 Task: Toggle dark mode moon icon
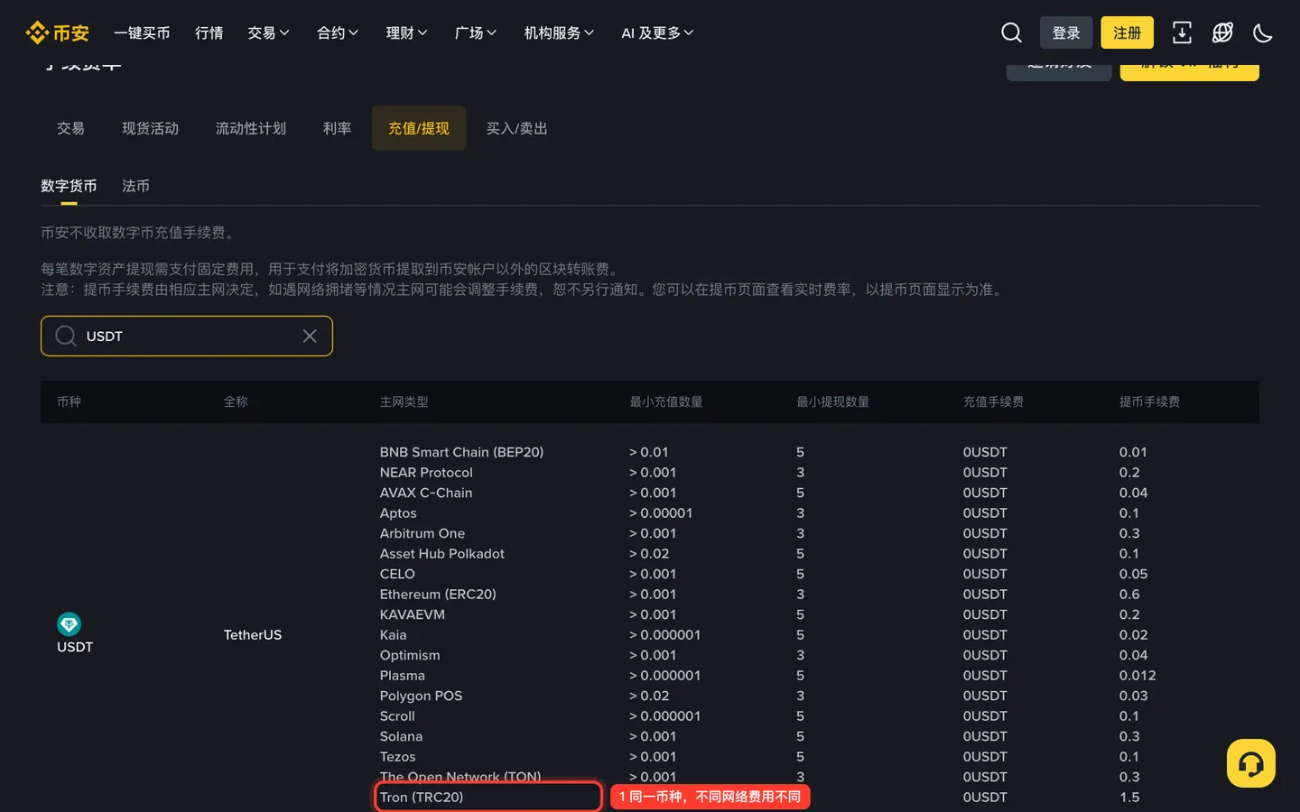(1263, 33)
